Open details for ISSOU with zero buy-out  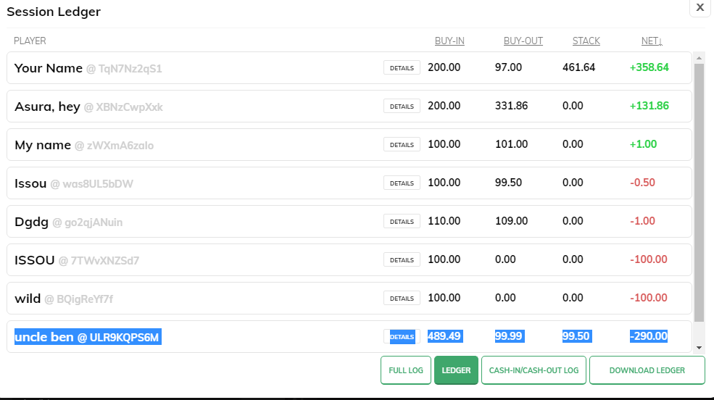point(402,260)
